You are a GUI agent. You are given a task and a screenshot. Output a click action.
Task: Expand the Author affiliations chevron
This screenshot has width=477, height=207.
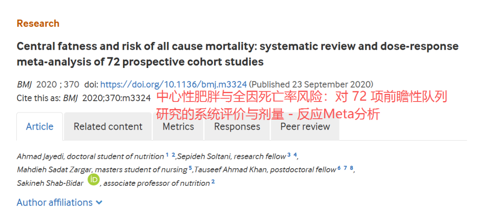[99, 203]
